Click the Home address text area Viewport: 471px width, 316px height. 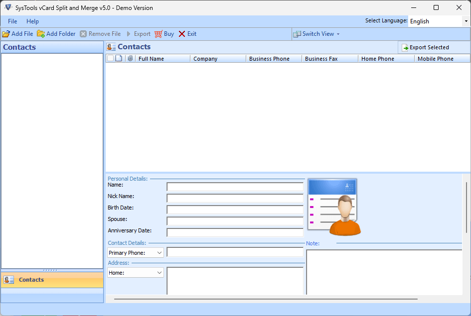point(235,281)
